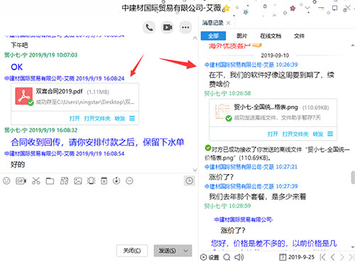This screenshot has height=262, width=355.
Task: Open settings in message record footer
Action: (209, 257)
